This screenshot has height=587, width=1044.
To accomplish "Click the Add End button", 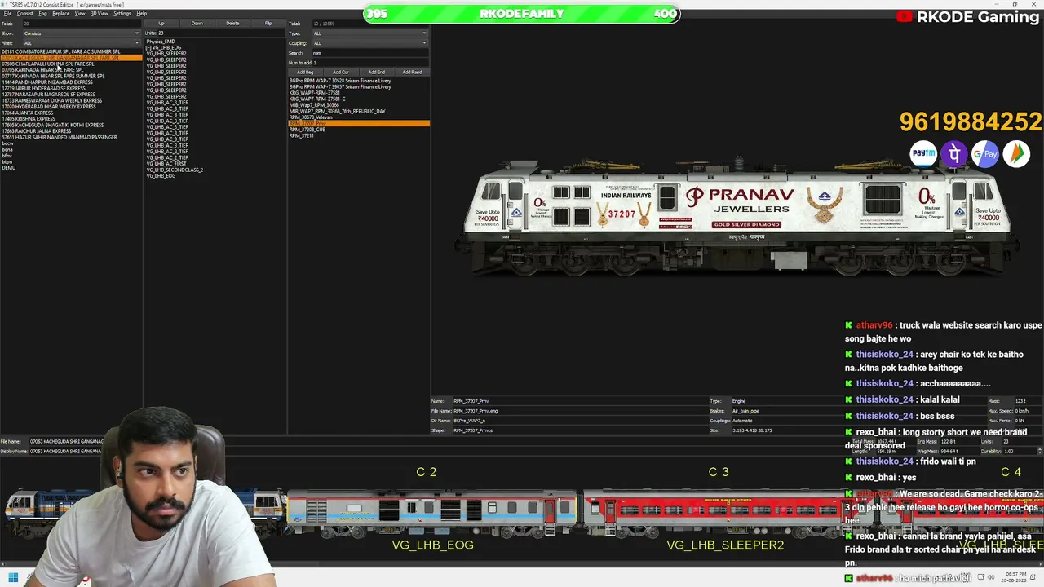I will click(x=377, y=72).
